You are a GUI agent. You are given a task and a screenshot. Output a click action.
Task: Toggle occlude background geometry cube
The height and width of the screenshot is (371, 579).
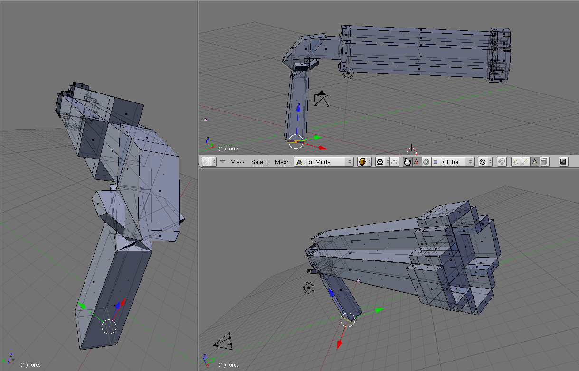544,162
